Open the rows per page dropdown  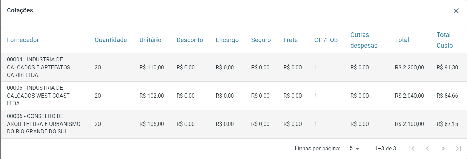(354, 149)
